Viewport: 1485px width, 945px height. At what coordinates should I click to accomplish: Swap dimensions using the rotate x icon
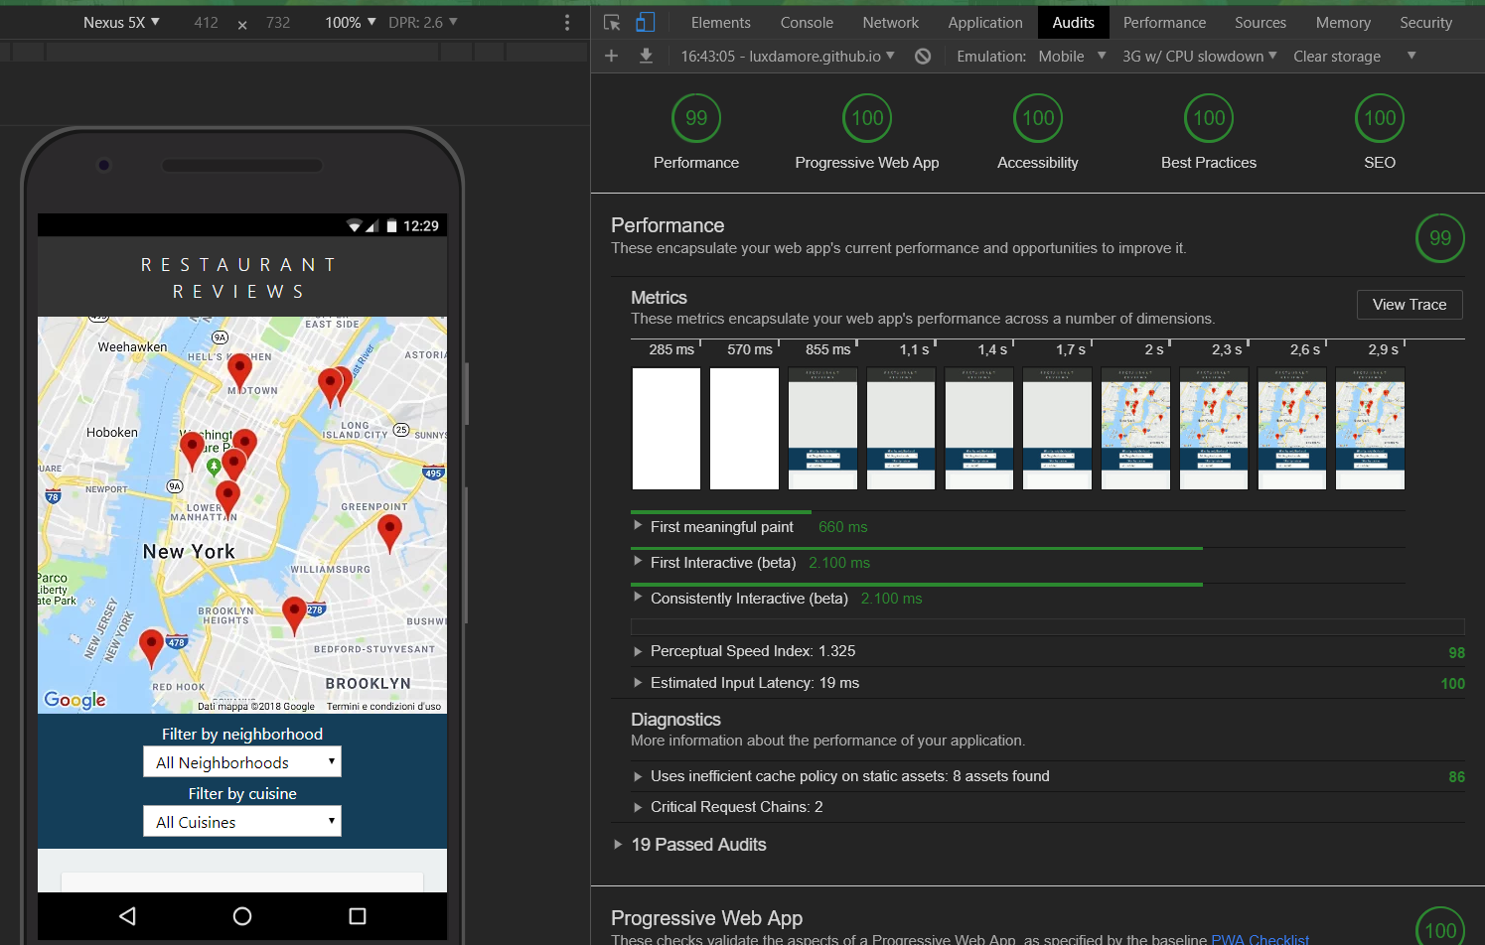click(242, 24)
